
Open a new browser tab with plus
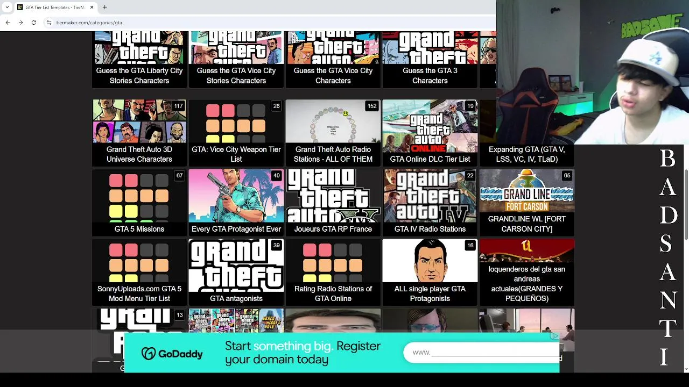(104, 8)
